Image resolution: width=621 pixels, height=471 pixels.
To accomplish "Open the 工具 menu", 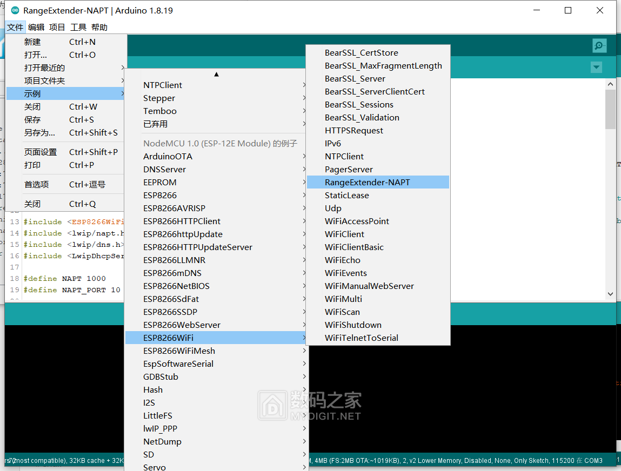I will [x=78, y=27].
